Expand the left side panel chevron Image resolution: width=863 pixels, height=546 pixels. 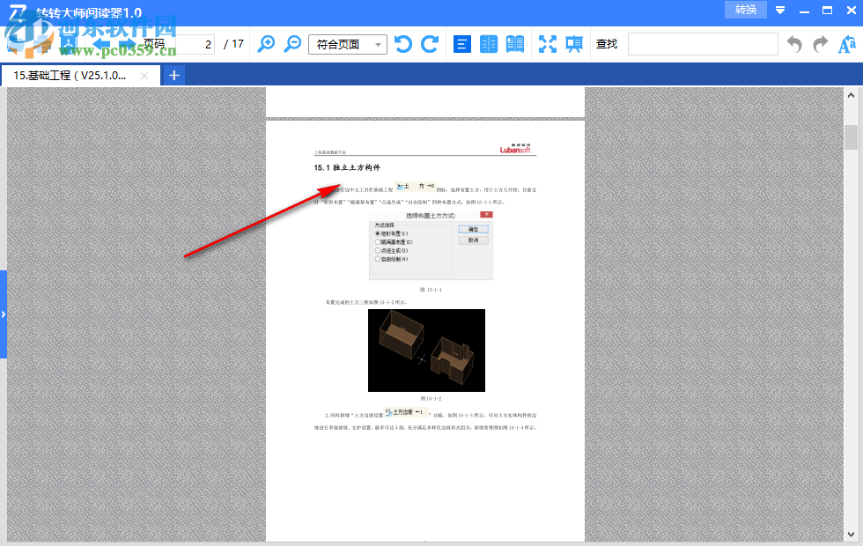tap(4, 314)
